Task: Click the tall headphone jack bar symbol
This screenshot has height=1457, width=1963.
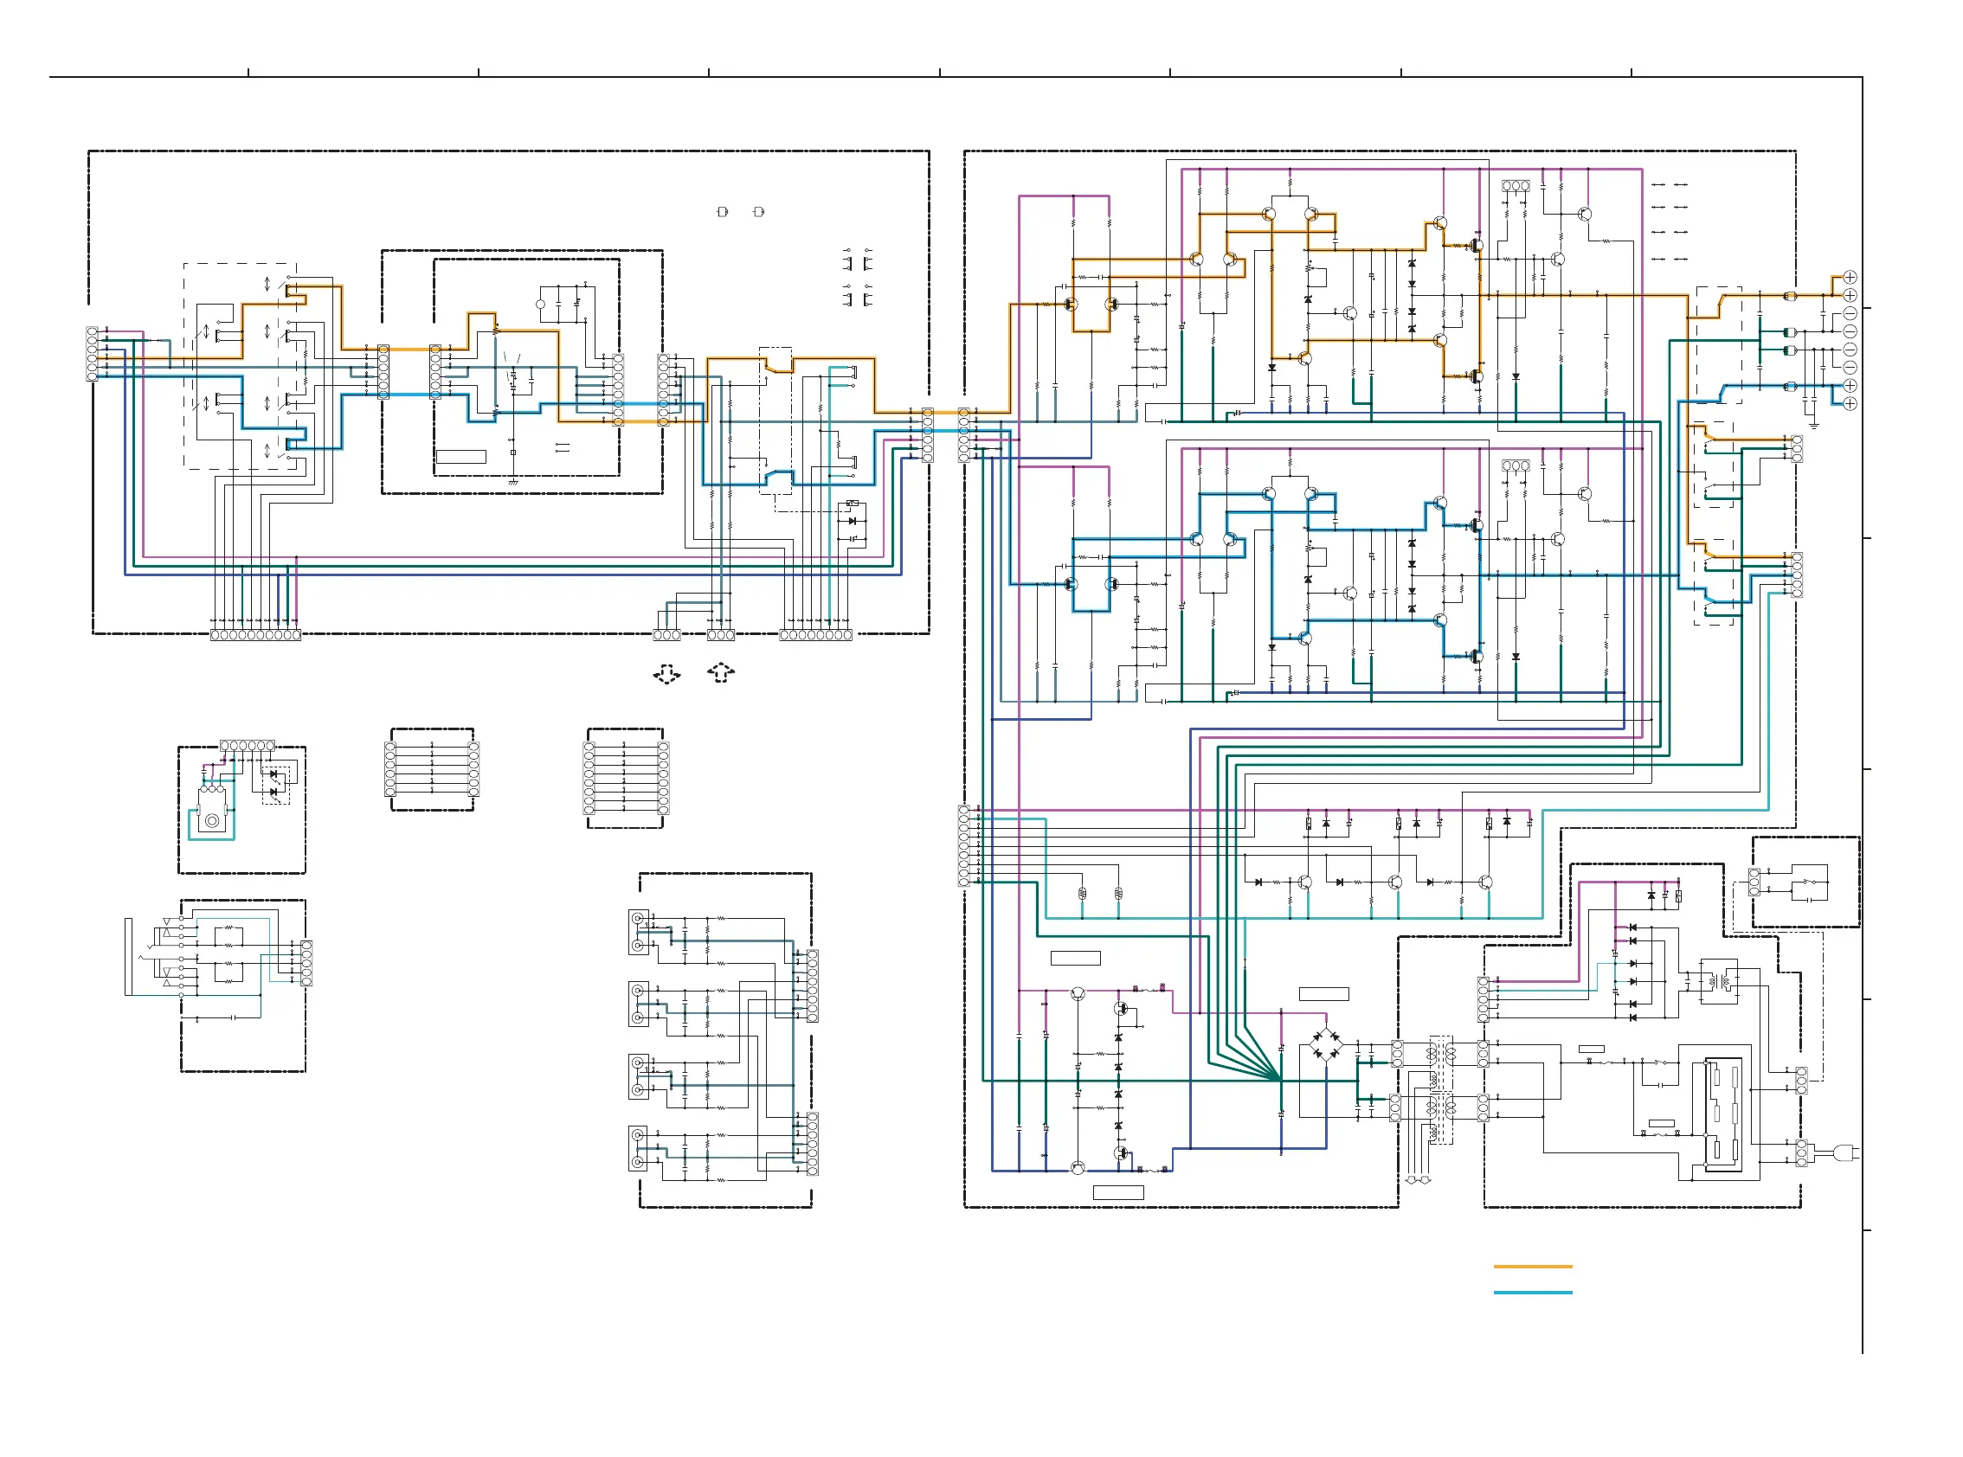Action: pyautogui.click(x=129, y=957)
